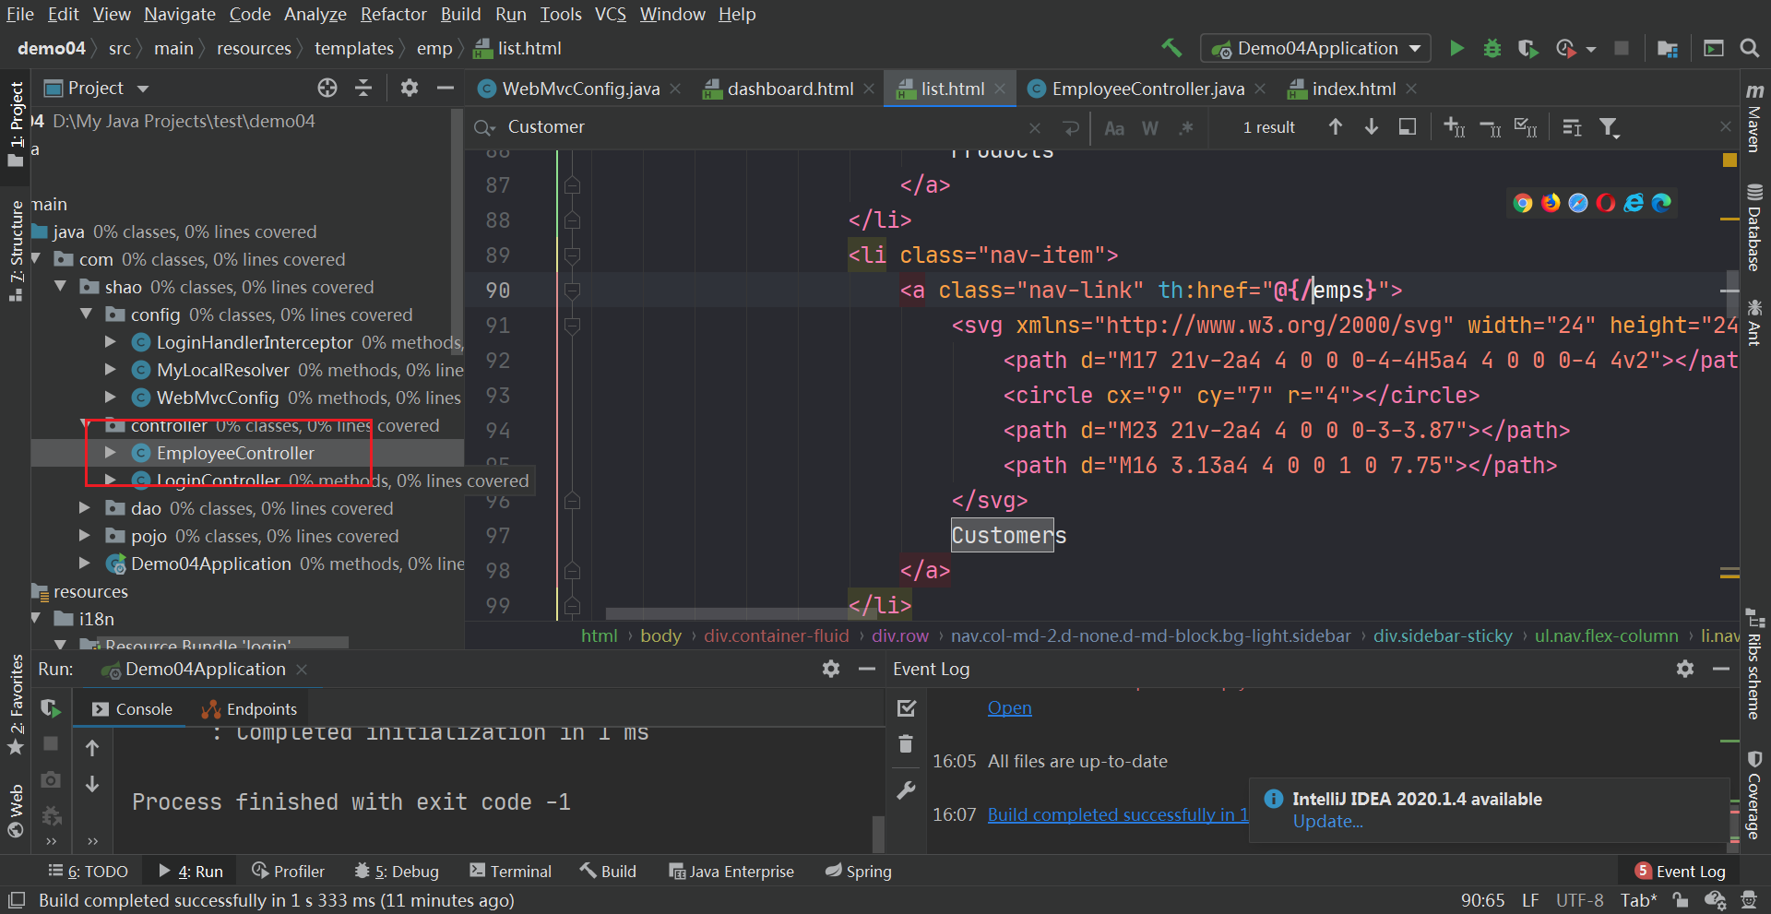Click the Clear All trash icon in Event Log
Viewport: 1771px width, 914px height.
906,744
